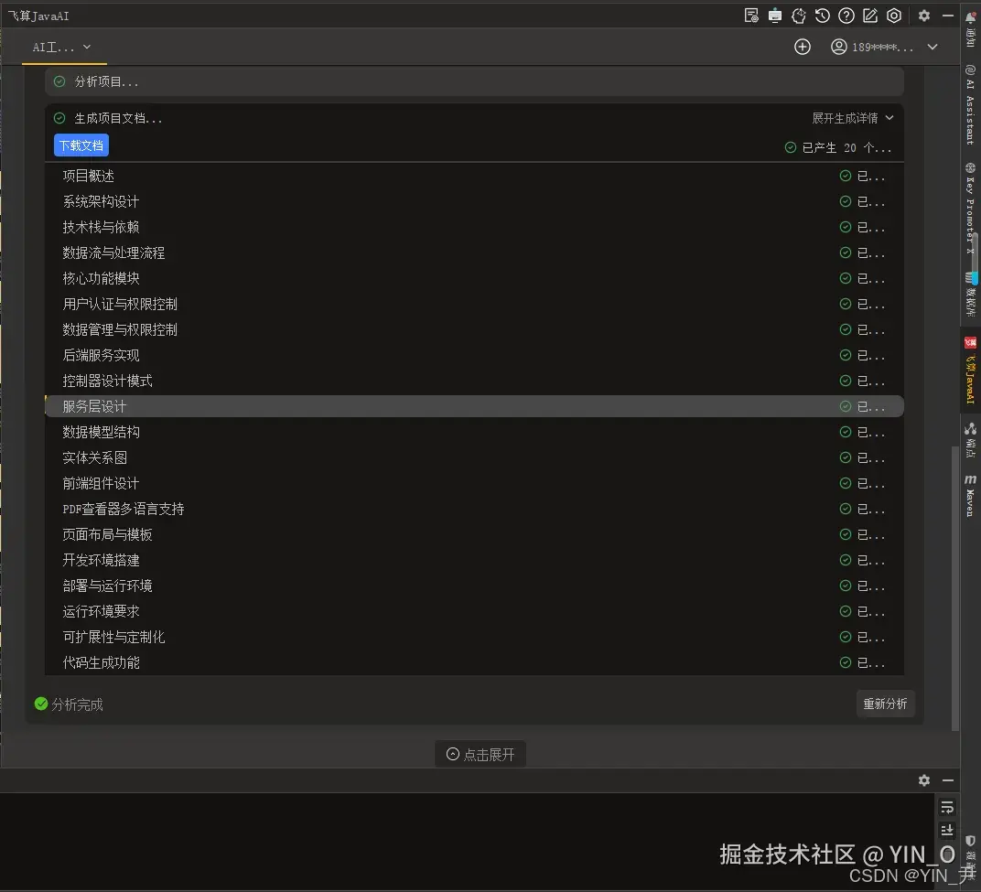Click 点击展开 to expand the section

[x=480, y=754]
